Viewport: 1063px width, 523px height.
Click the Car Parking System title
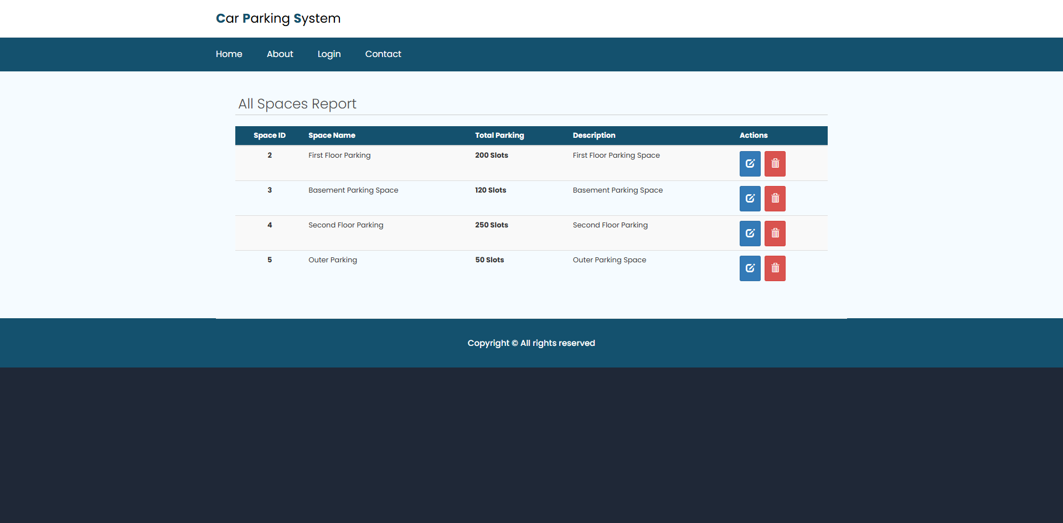[x=278, y=18]
